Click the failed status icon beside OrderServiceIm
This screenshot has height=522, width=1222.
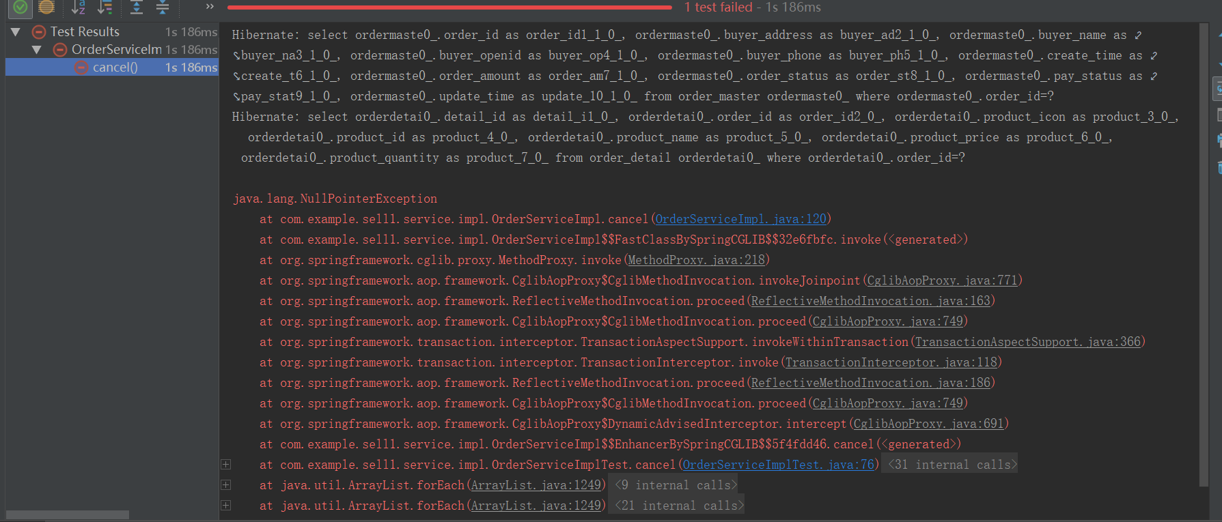[60, 50]
